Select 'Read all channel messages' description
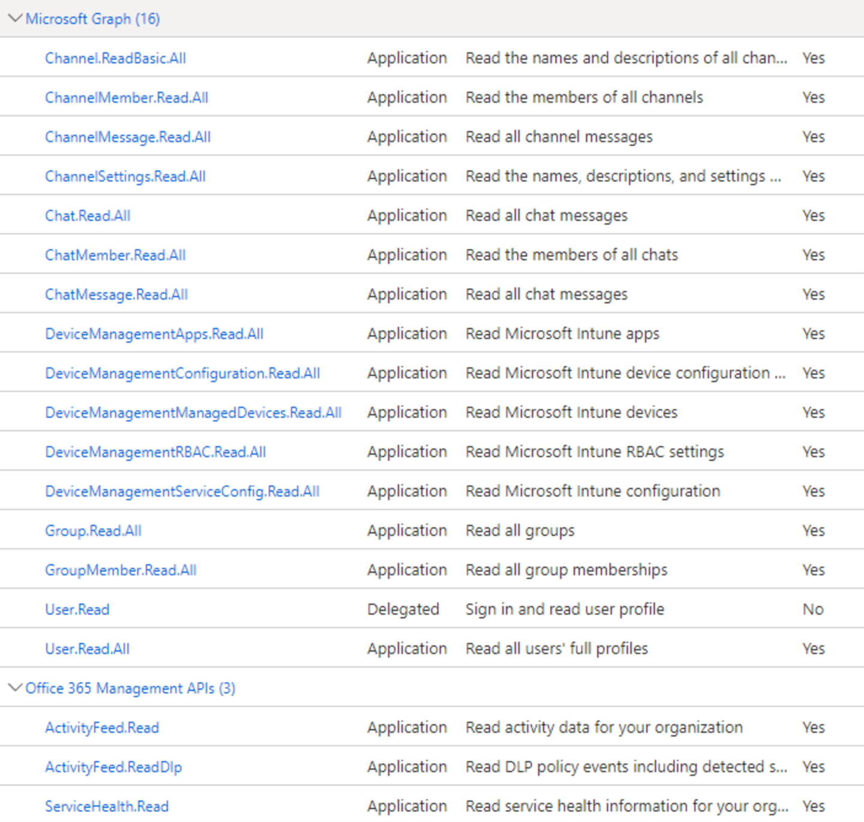The width and height of the screenshot is (864, 822). pos(559,137)
